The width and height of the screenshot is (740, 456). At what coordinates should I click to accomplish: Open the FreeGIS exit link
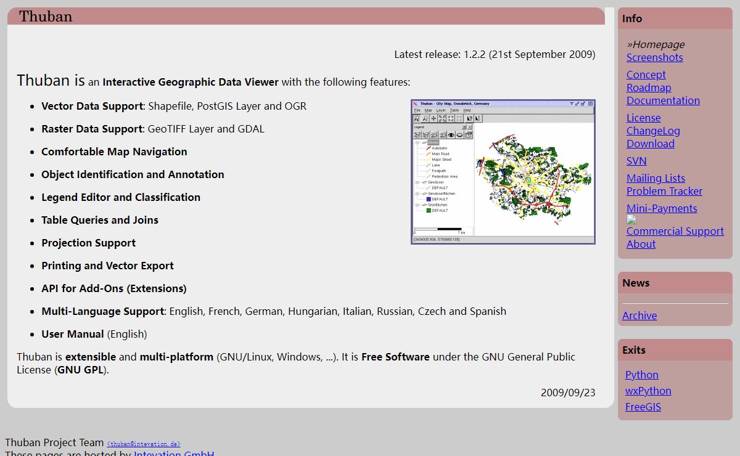coord(643,407)
